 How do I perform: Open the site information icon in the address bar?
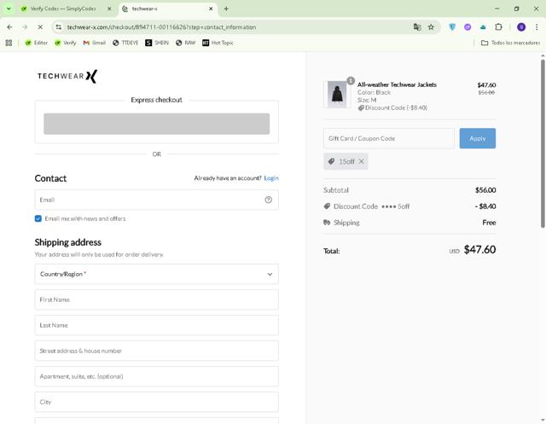(x=59, y=26)
